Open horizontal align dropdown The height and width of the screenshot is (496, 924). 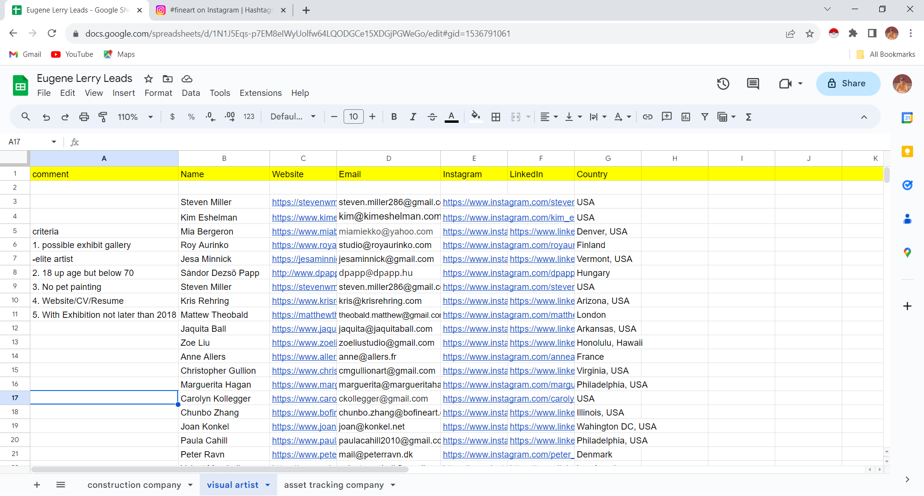pyautogui.click(x=549, y=117)
